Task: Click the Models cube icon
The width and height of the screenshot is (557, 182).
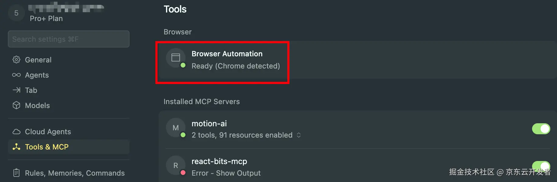Action: coord(16,105)
